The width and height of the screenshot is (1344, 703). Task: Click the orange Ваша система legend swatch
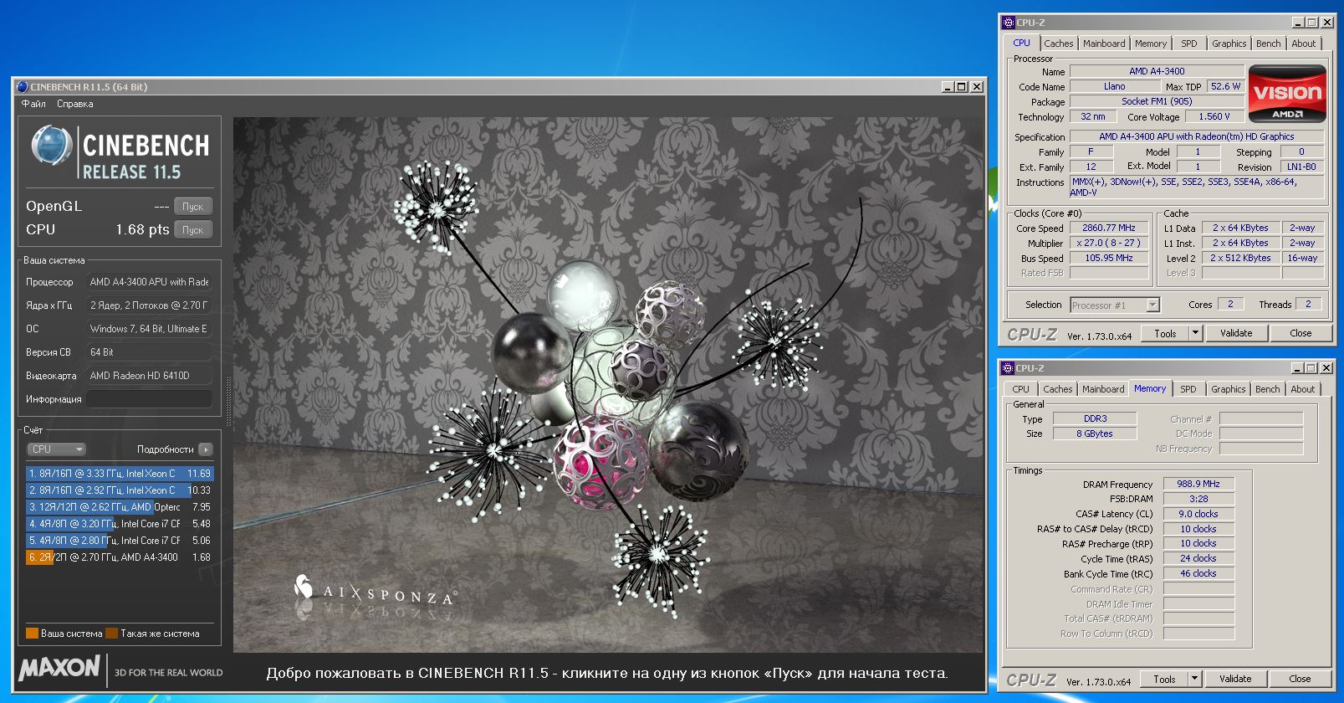point(32,634)
